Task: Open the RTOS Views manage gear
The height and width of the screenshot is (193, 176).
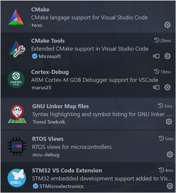Action: tap(170, 154)
